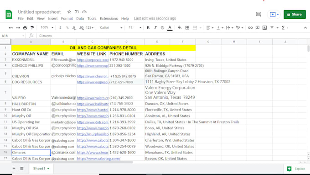This screenshot has width=310, height=175.
Task: Open the Last edit was seconds ago link
Action: (x=155, y=18)
